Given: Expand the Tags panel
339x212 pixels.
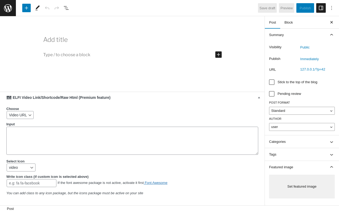Looking at the screenshot, I should (302, 154).
